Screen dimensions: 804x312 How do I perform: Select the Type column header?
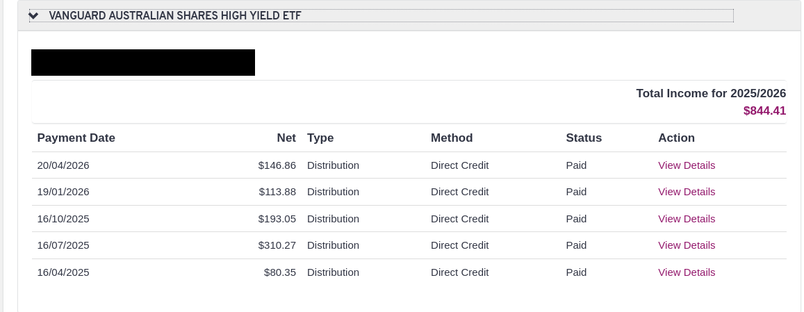pos(320,138)
